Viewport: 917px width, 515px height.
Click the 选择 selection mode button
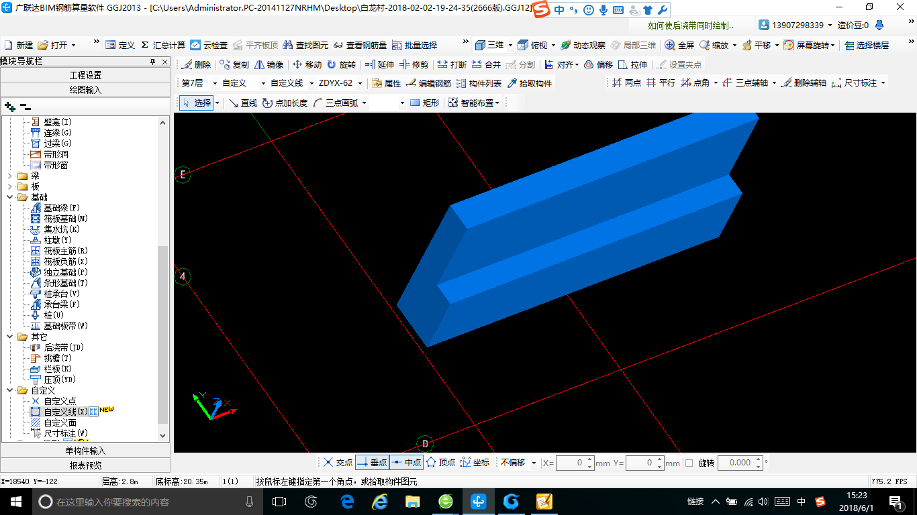[x=197, y=103]
